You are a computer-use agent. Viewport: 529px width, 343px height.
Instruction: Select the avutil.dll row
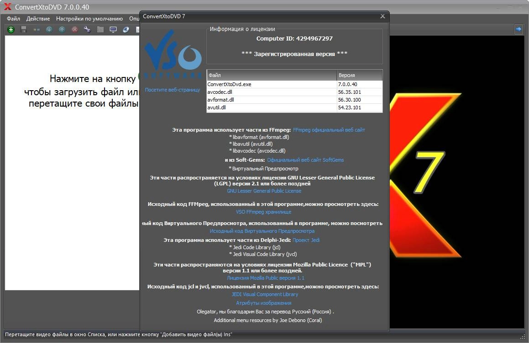(x=294, y=108)
